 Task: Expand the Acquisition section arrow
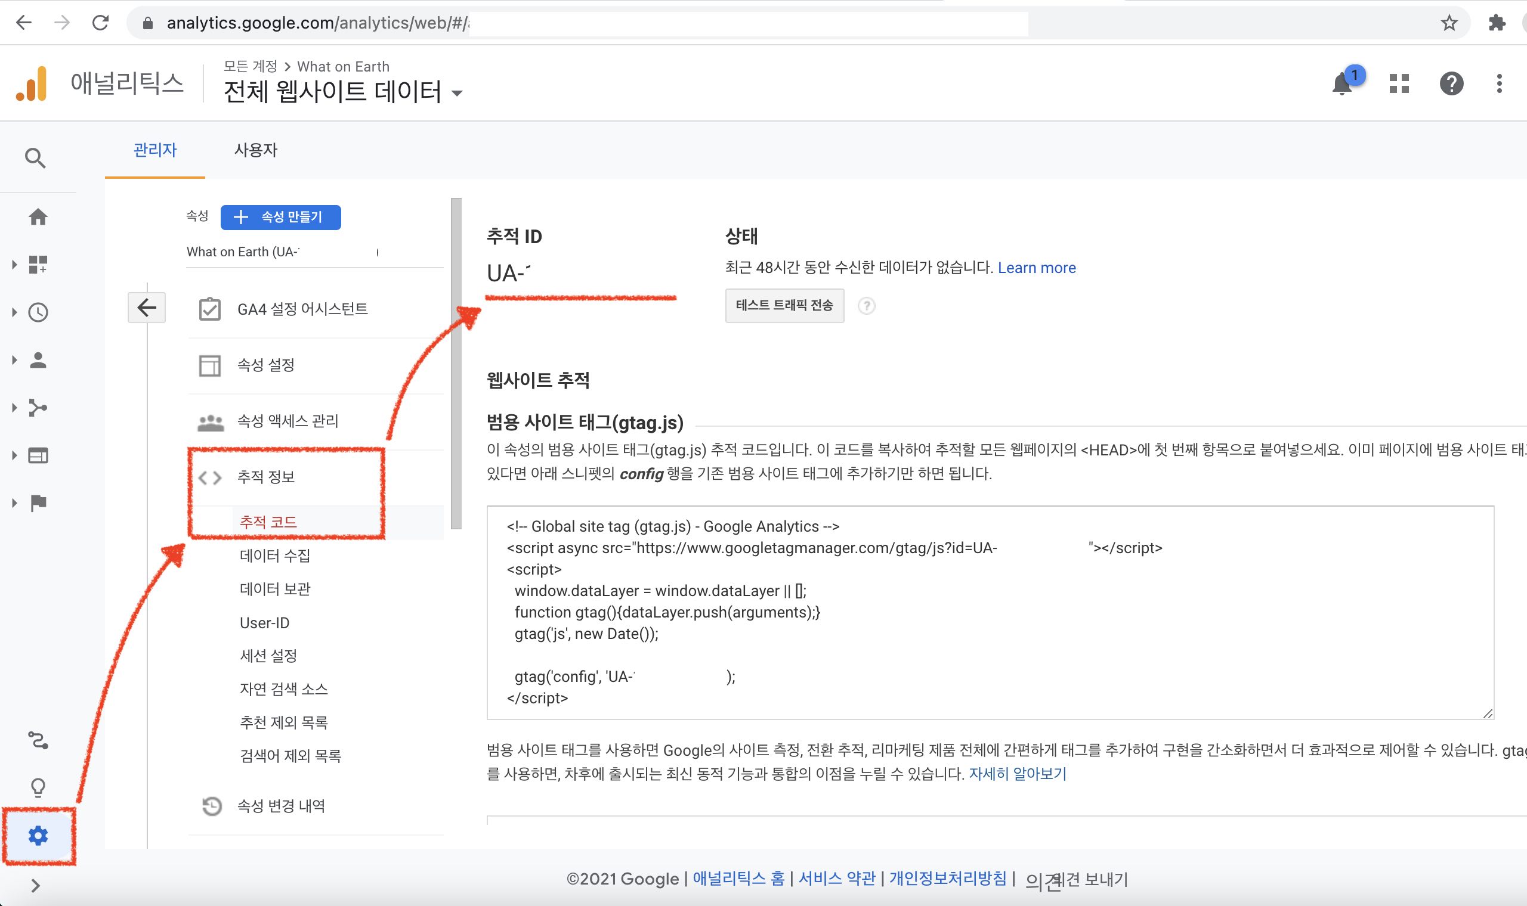click(x=14, y=407)
